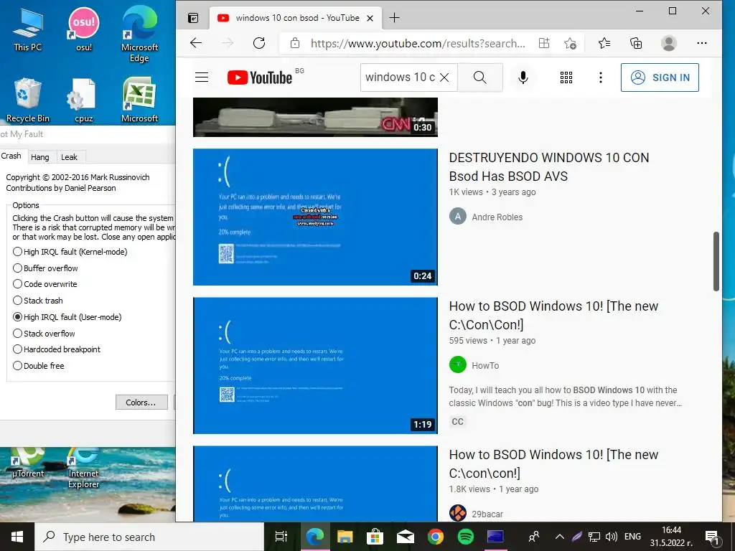This screenshot has width=735, height=551.
Task: Visit the 29bacar channel
Action: pyautogui.click(x=487, y=514)
